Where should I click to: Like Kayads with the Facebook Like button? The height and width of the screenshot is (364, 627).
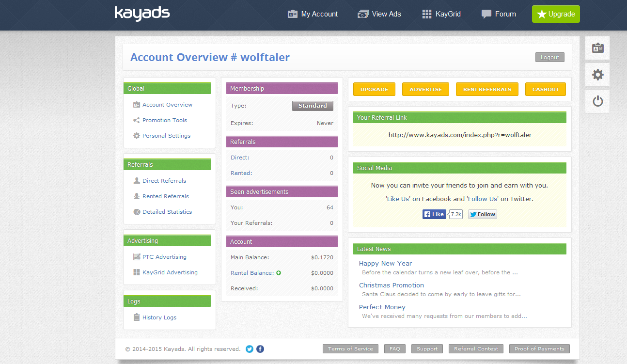click(434, 214)
